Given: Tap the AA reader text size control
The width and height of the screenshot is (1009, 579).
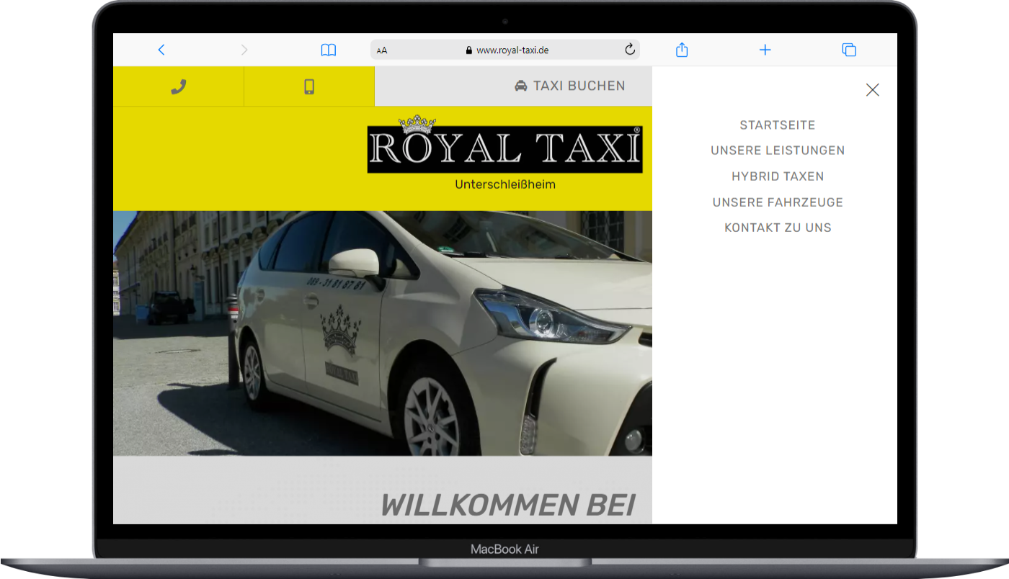Looking at the screenshot, I should point(382,50).
